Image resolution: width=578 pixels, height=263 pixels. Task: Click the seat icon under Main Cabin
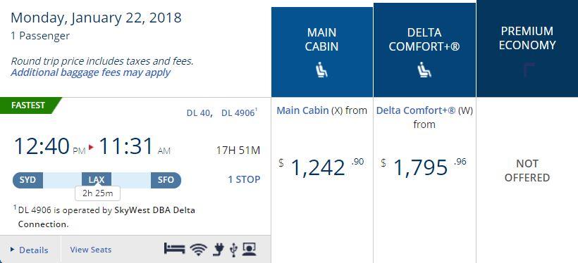tap(322, 70)
